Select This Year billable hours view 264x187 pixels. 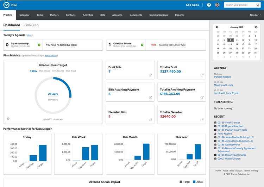(x=71, y=71)
